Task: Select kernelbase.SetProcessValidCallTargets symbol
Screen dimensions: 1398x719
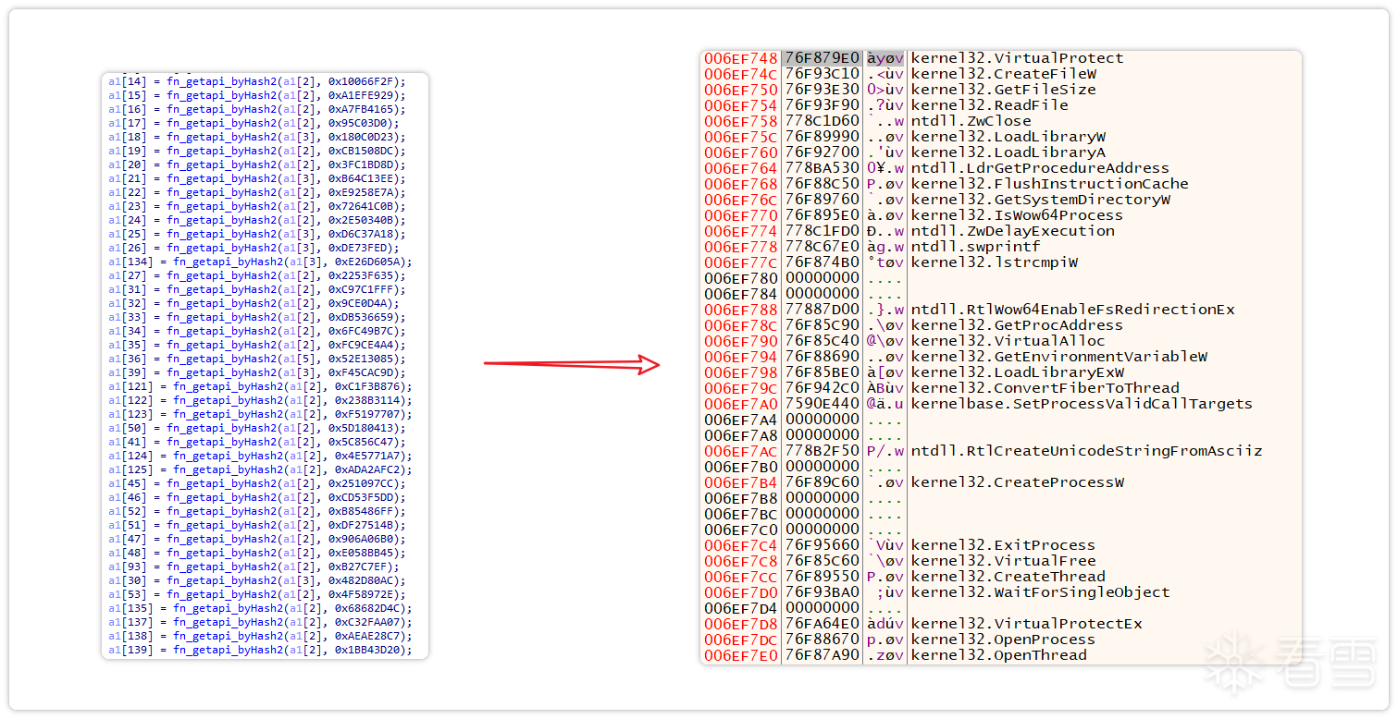Action: (1082, 404)
